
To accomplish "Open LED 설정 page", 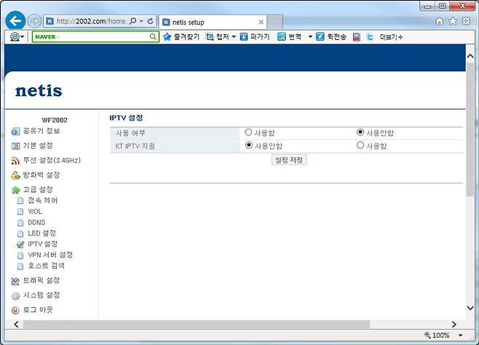I will tap(41, 233).
